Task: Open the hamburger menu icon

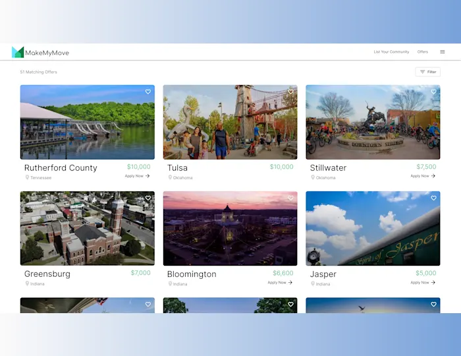Action: 442,52
